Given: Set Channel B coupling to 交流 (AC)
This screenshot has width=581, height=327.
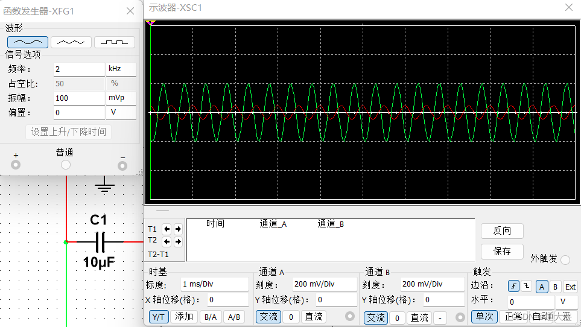Looking at the screenshot, I should click(x=376, y=318).
